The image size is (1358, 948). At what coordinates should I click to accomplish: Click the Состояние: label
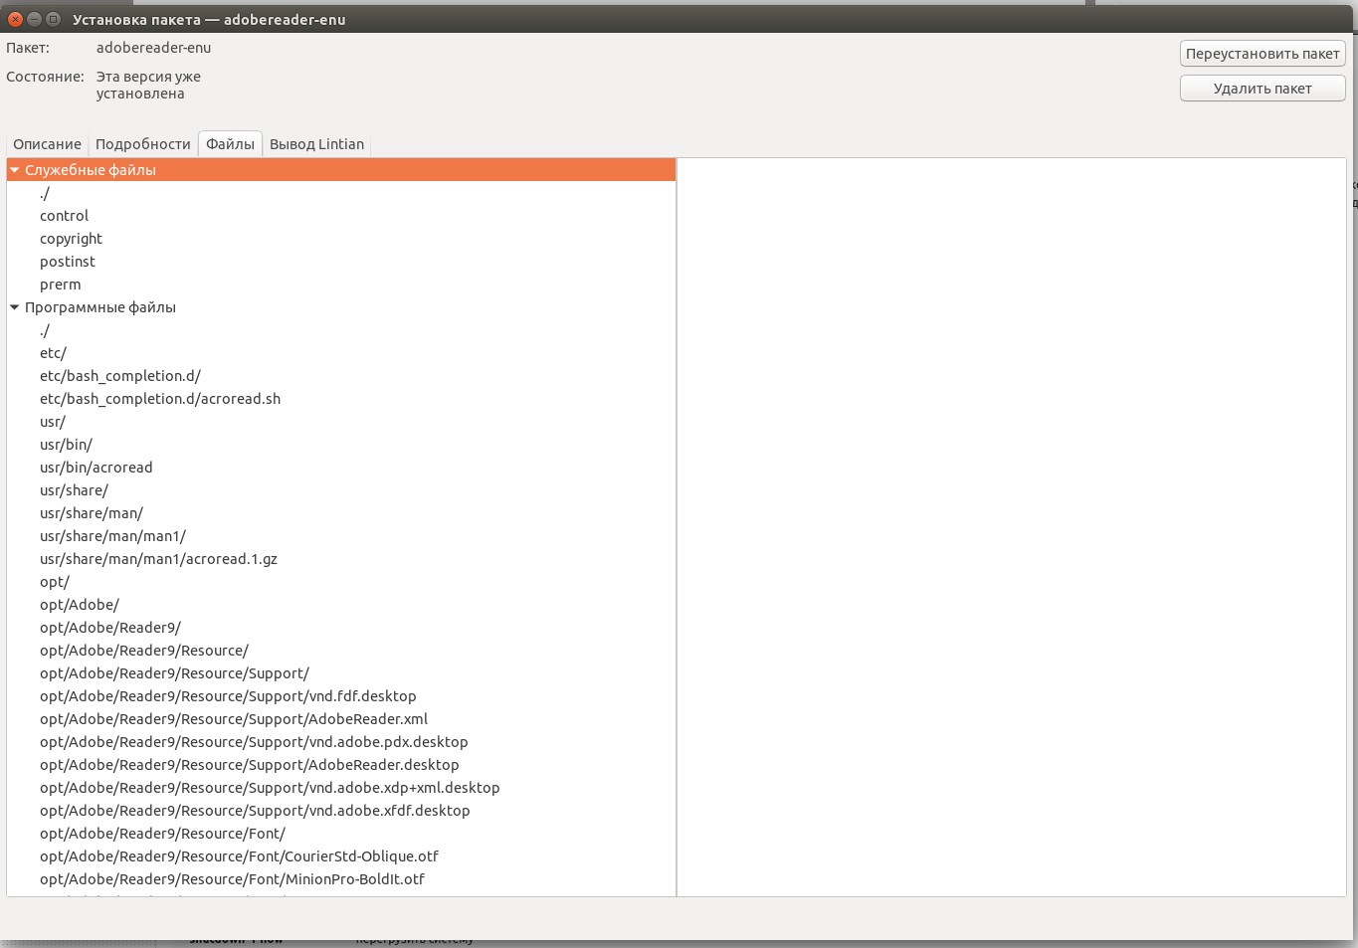(45, 77)
